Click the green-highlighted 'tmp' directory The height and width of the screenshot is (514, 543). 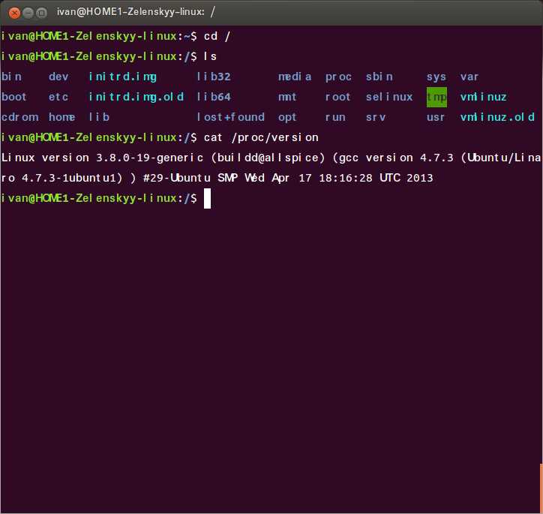[436, 98]
